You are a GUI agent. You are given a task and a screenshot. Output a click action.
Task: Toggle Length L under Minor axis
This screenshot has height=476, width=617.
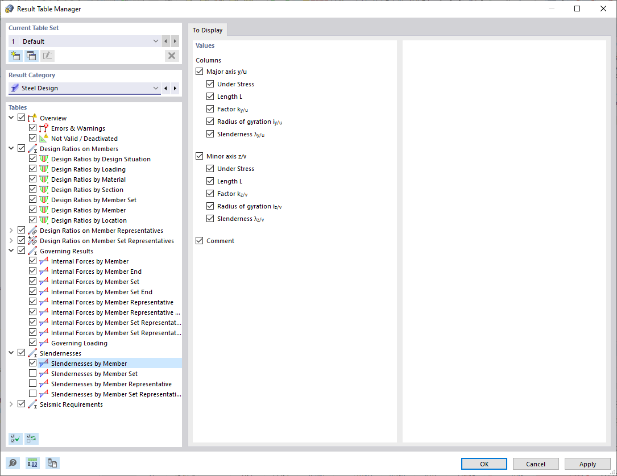pos(210,181)
